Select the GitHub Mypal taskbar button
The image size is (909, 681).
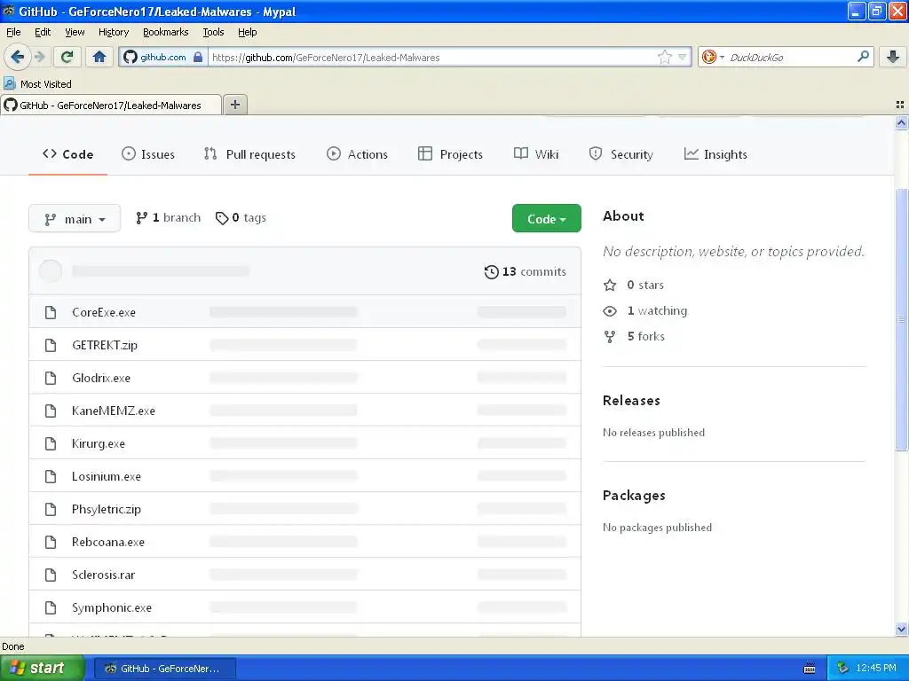pyautogui.click(x=164, y=669)
